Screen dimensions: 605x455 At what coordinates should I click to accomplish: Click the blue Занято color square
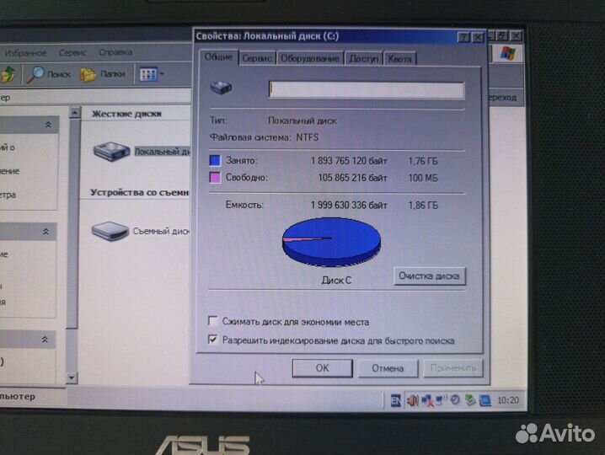(x=215, y=160)
